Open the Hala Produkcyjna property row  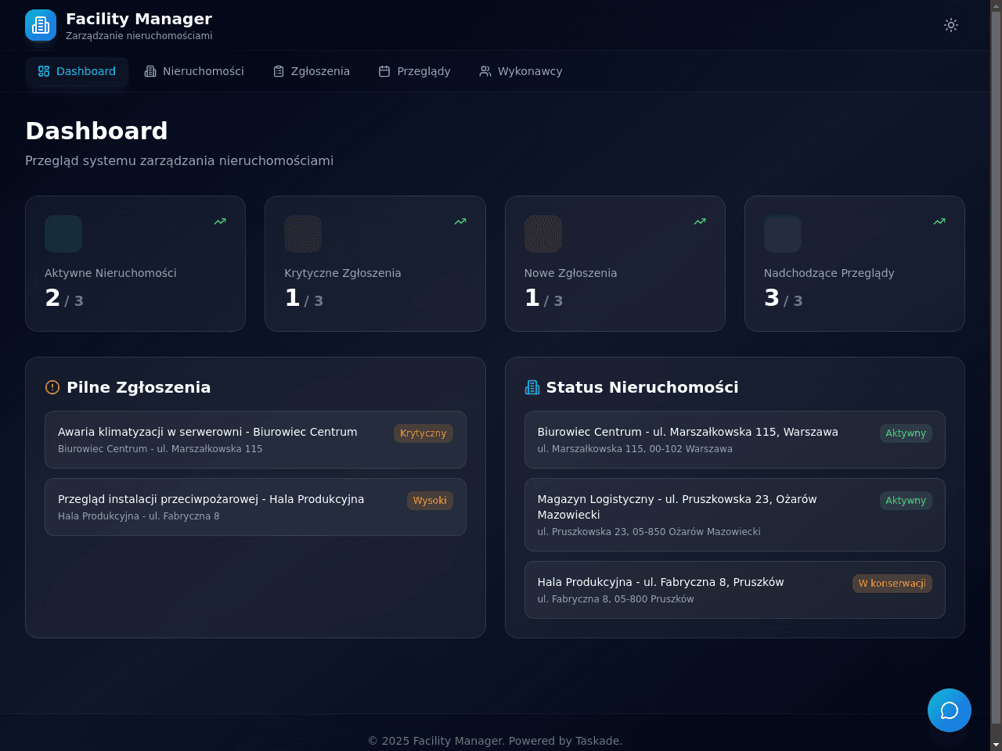coord(734,590)
